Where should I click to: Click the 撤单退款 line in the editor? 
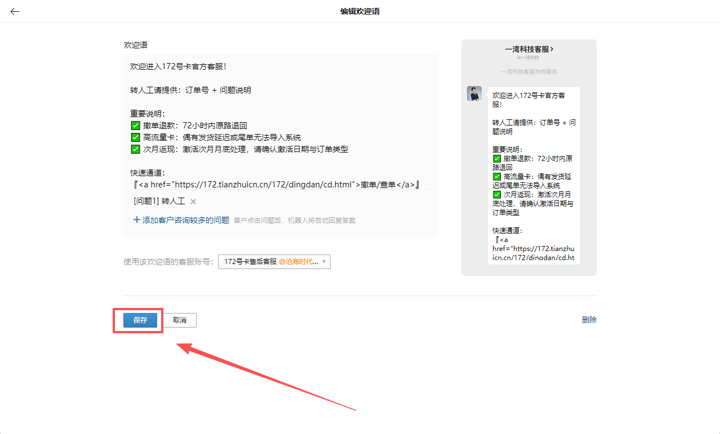point(189,126)
